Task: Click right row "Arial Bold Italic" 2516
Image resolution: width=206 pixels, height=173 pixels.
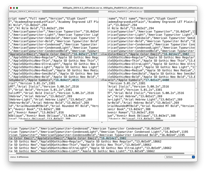Action: (x=151, y=93)
